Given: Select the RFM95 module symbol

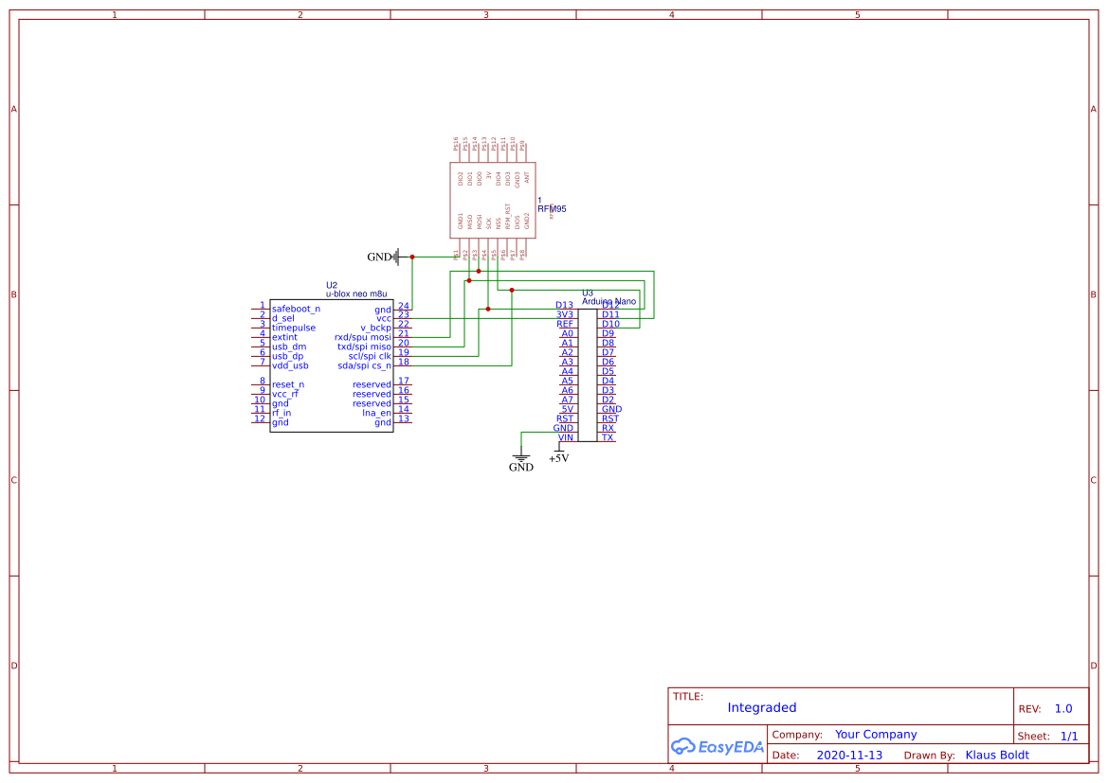Looking at the screenshot, I should [x=493, y=200].
